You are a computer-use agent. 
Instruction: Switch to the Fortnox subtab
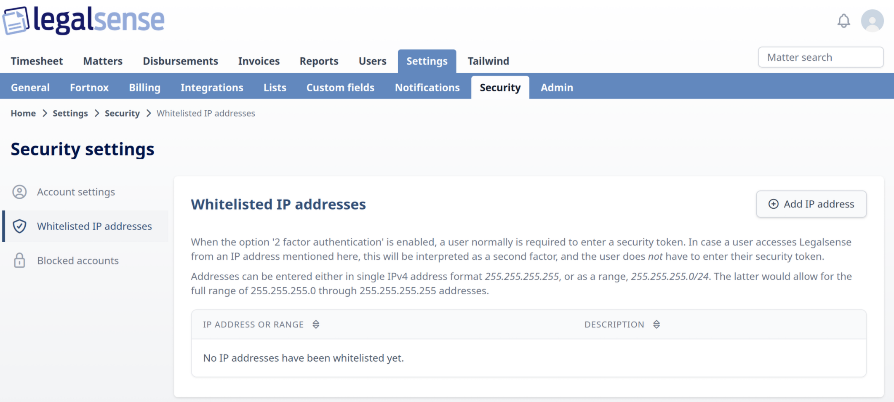[x=89, y=88]
